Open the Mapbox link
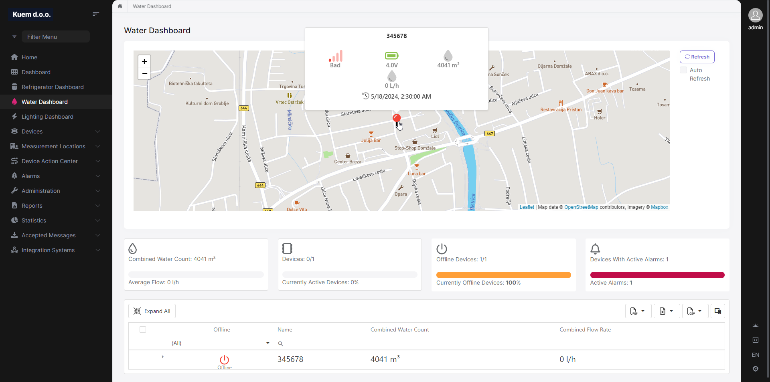This screenshot has height=382, width=770. tap(659, 207)
